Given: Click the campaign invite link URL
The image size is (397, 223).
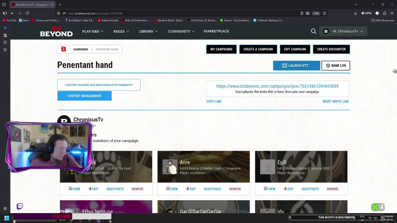Looking at the screenshot, I should coord(277,86).
